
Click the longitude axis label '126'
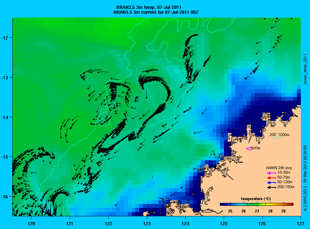pos(262,224)
